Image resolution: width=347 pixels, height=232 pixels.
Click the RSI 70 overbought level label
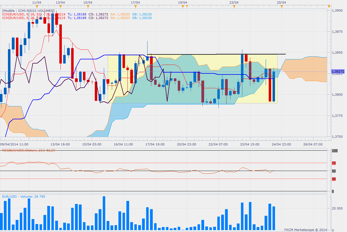coord(334,163)
